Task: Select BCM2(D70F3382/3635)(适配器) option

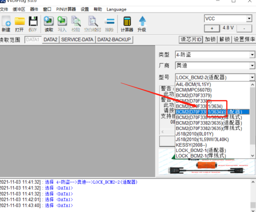Action: (212, 123)
